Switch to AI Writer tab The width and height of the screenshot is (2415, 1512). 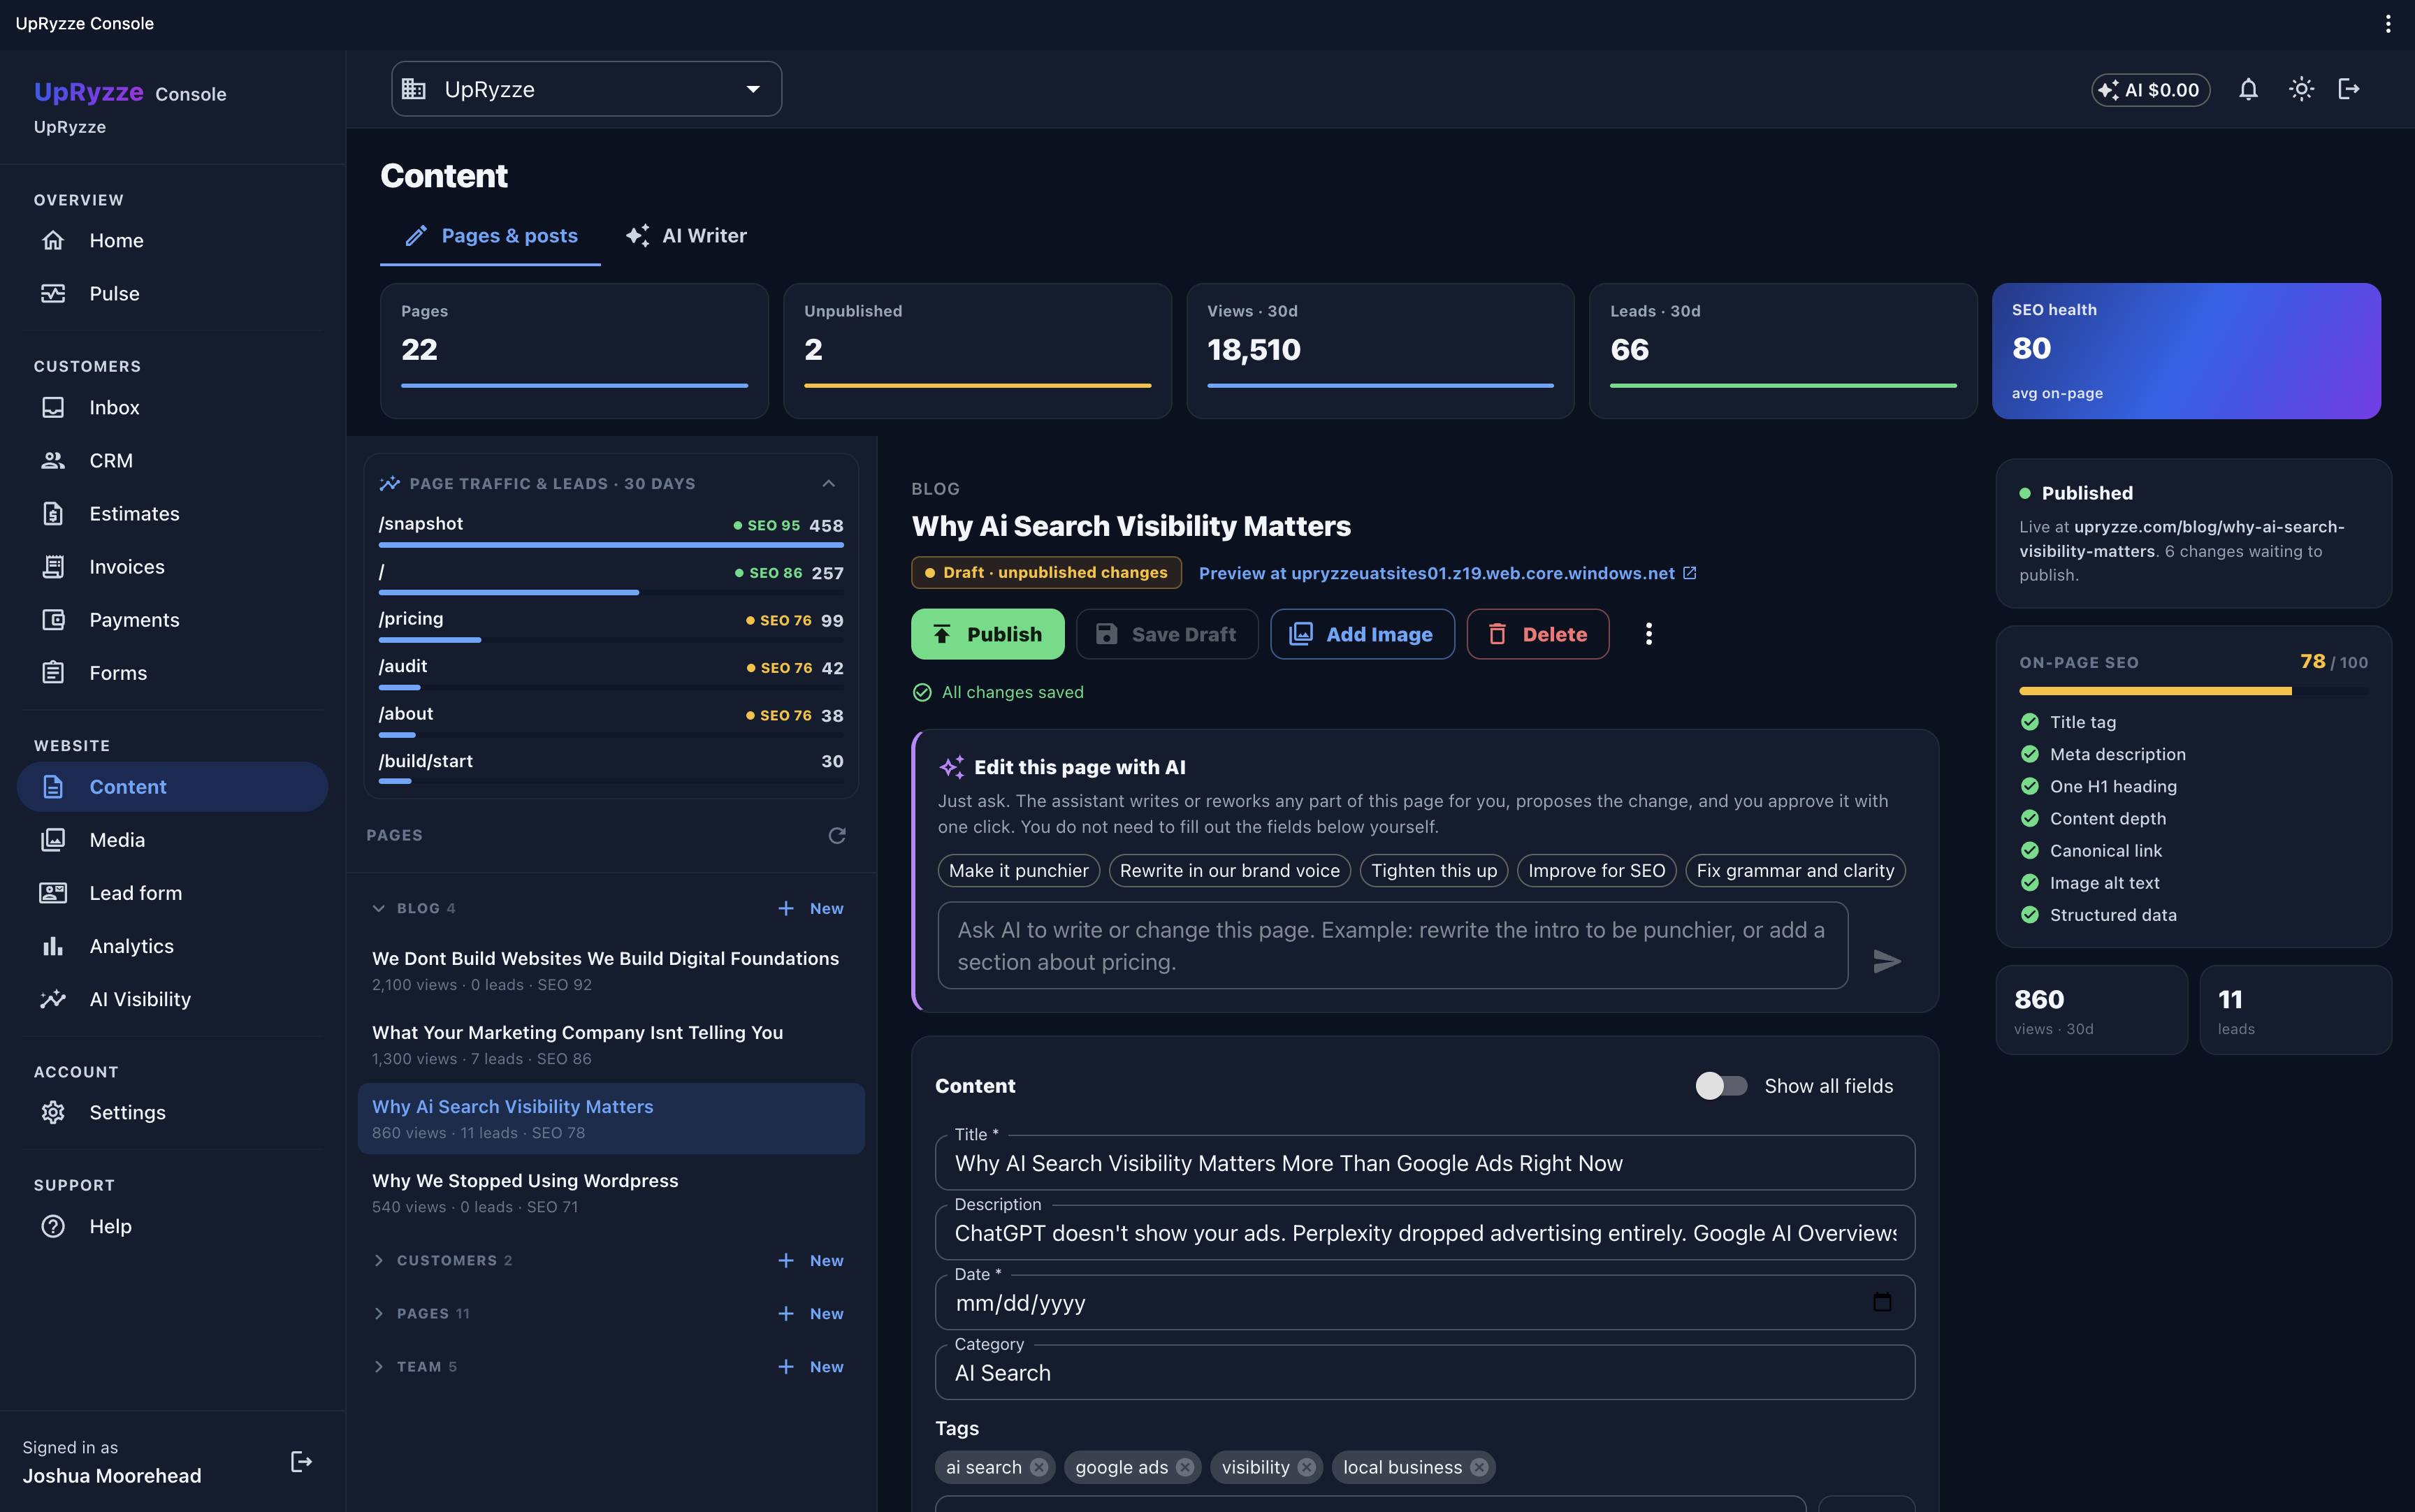(x=686, y=236)
